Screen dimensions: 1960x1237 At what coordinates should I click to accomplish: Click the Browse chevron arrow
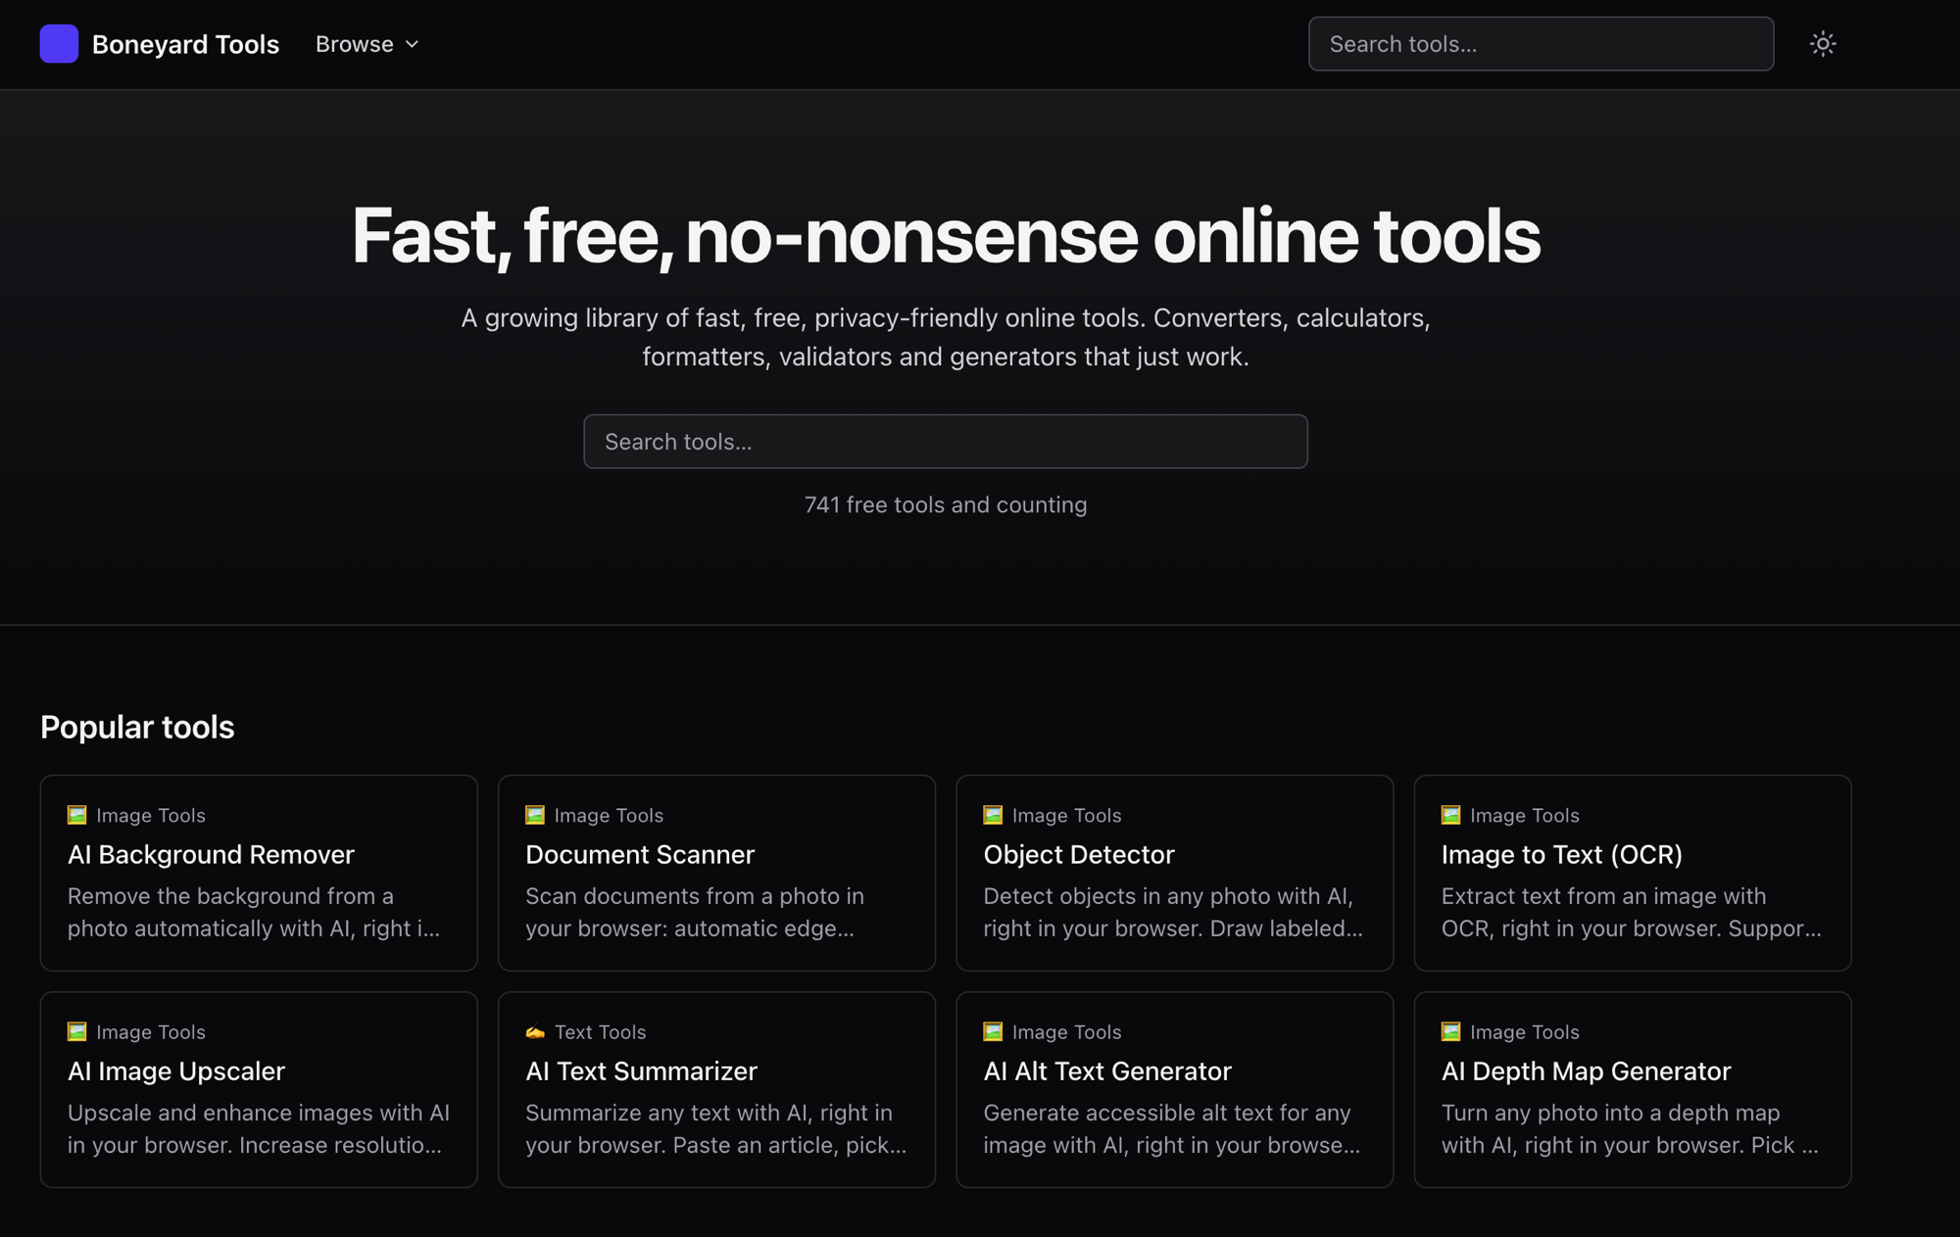[x=413, y=45]
